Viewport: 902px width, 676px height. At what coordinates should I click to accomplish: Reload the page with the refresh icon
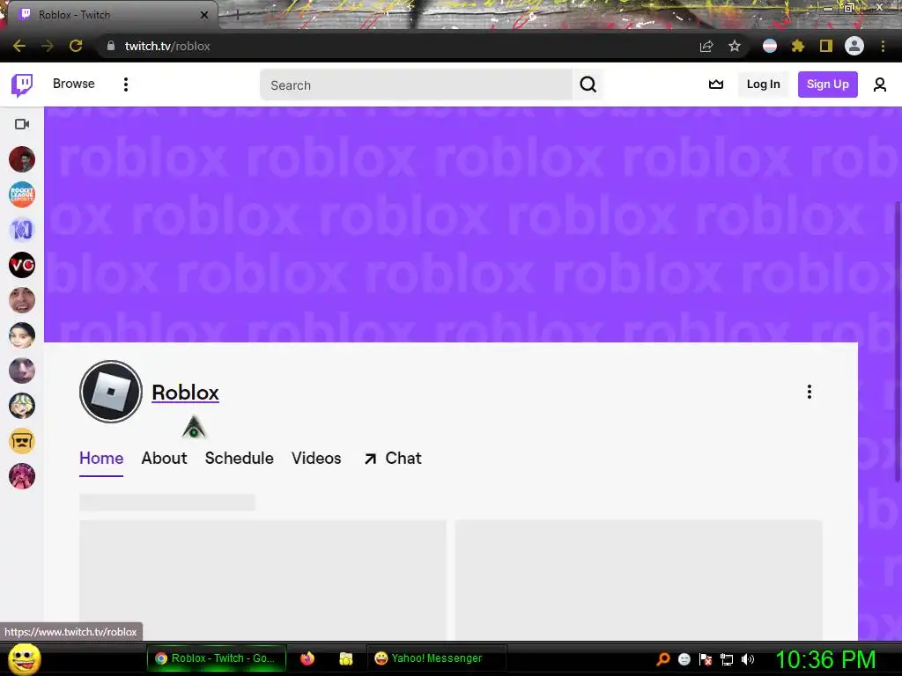point(76,46)
